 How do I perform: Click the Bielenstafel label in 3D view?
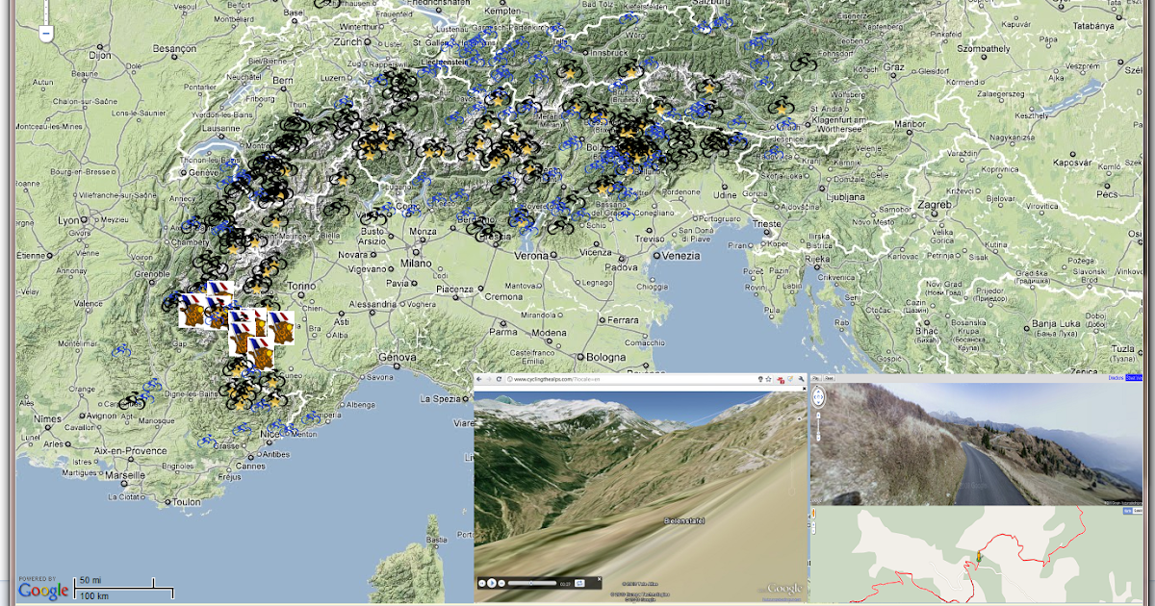684,520
